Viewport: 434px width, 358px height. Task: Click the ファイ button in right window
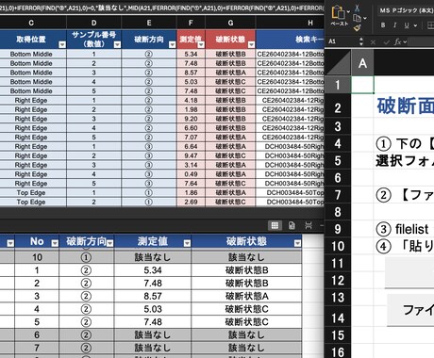coord(410,310)
